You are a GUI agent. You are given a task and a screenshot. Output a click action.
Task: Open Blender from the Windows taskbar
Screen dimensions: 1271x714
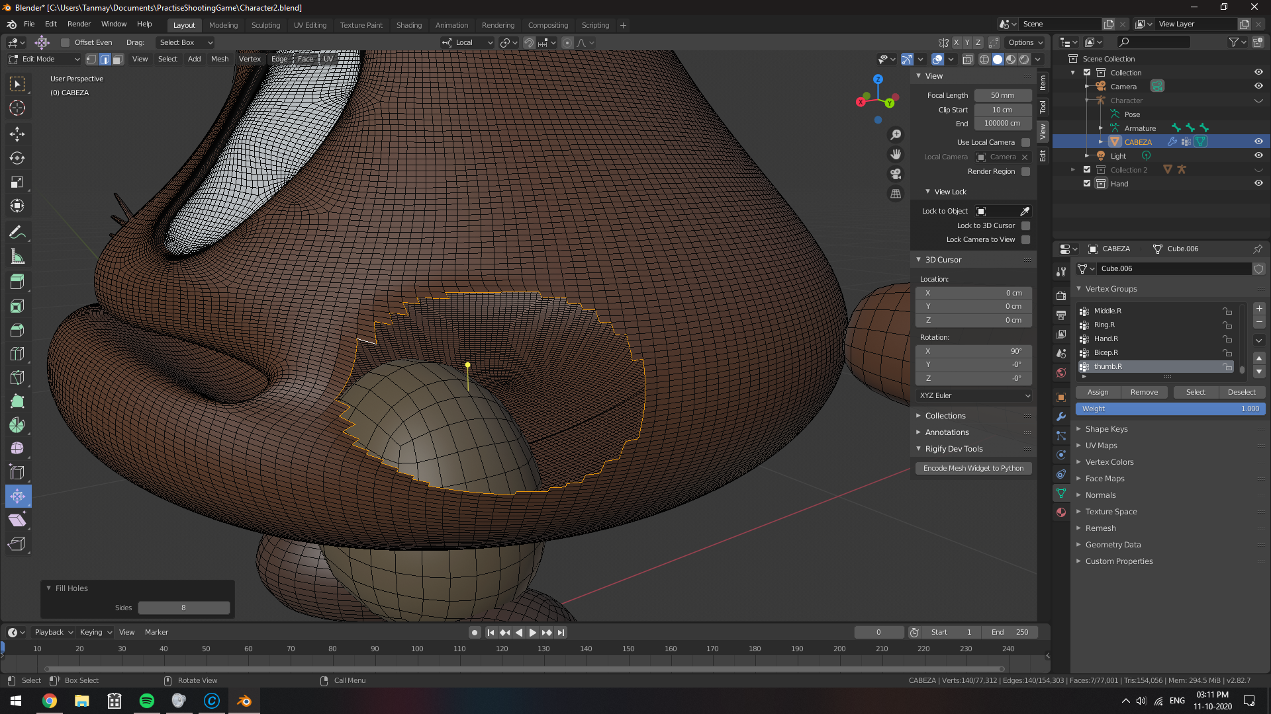pyautogui.click(x=244, y=701)
